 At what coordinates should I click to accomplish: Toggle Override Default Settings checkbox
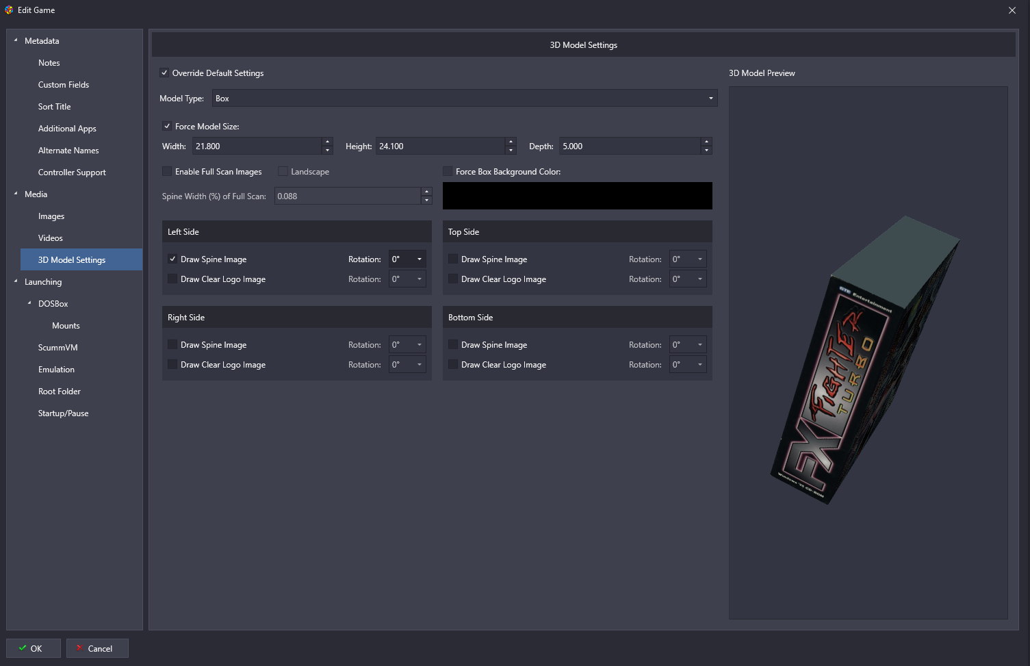point(164,73)
